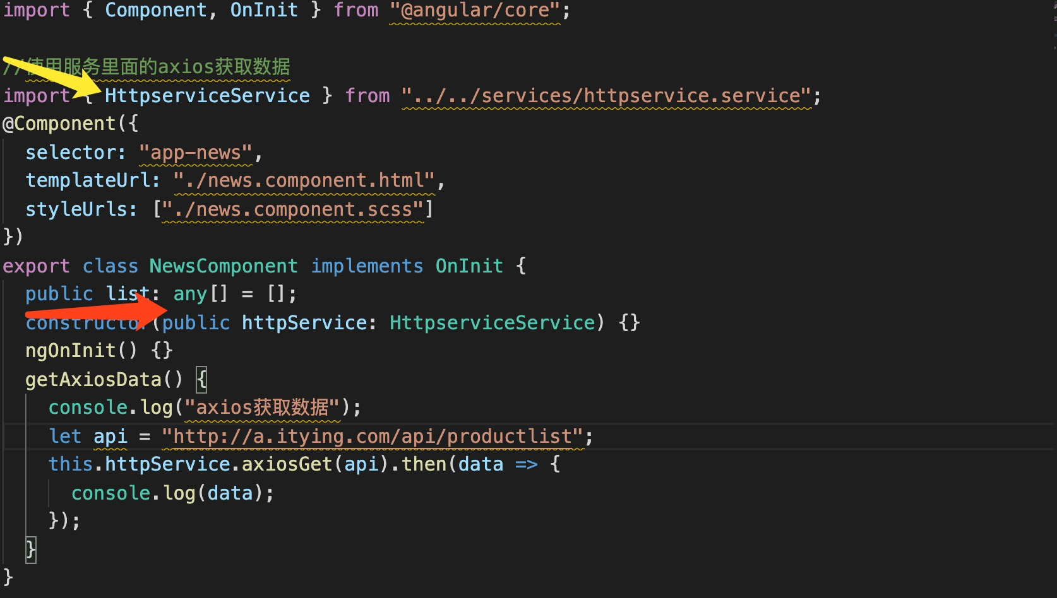Click the Chinese comment about axios fetching data
Screen dimensions: 1057x598
[x=146, y=66]
